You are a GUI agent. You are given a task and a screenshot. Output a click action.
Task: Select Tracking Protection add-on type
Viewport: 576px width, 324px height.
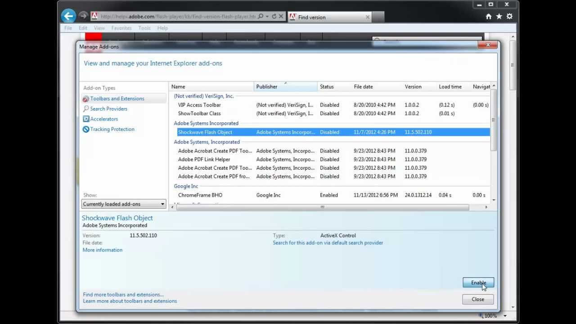click(x=112, y=129)
